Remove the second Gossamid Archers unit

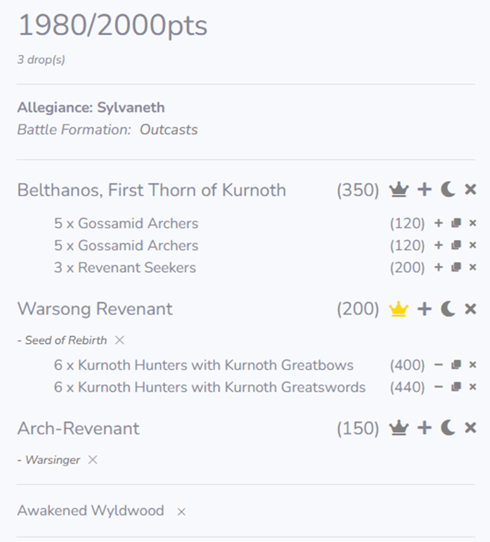(472, 246)
